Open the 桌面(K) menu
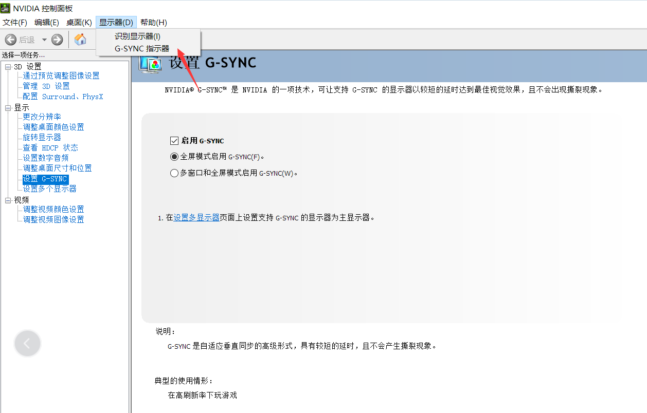This screenshot has height=413, width=647. tap(79, 23)
